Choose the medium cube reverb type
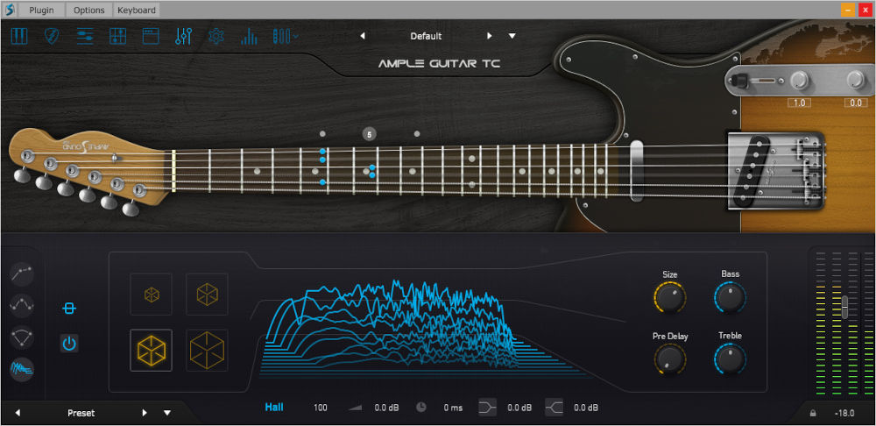This screenshot has height=426, width=876. point(208,294)
